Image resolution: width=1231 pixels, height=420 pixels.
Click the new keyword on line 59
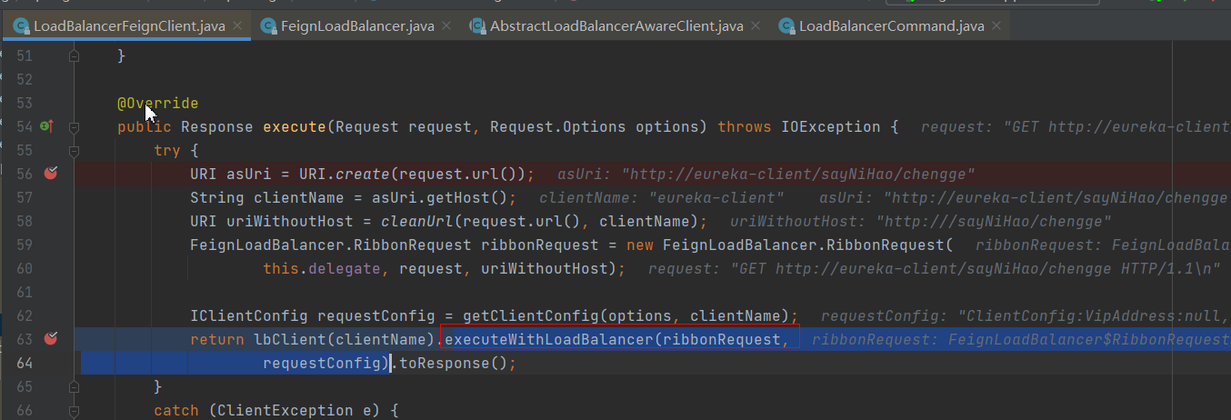pyautogui.click(x=640, y=245)
